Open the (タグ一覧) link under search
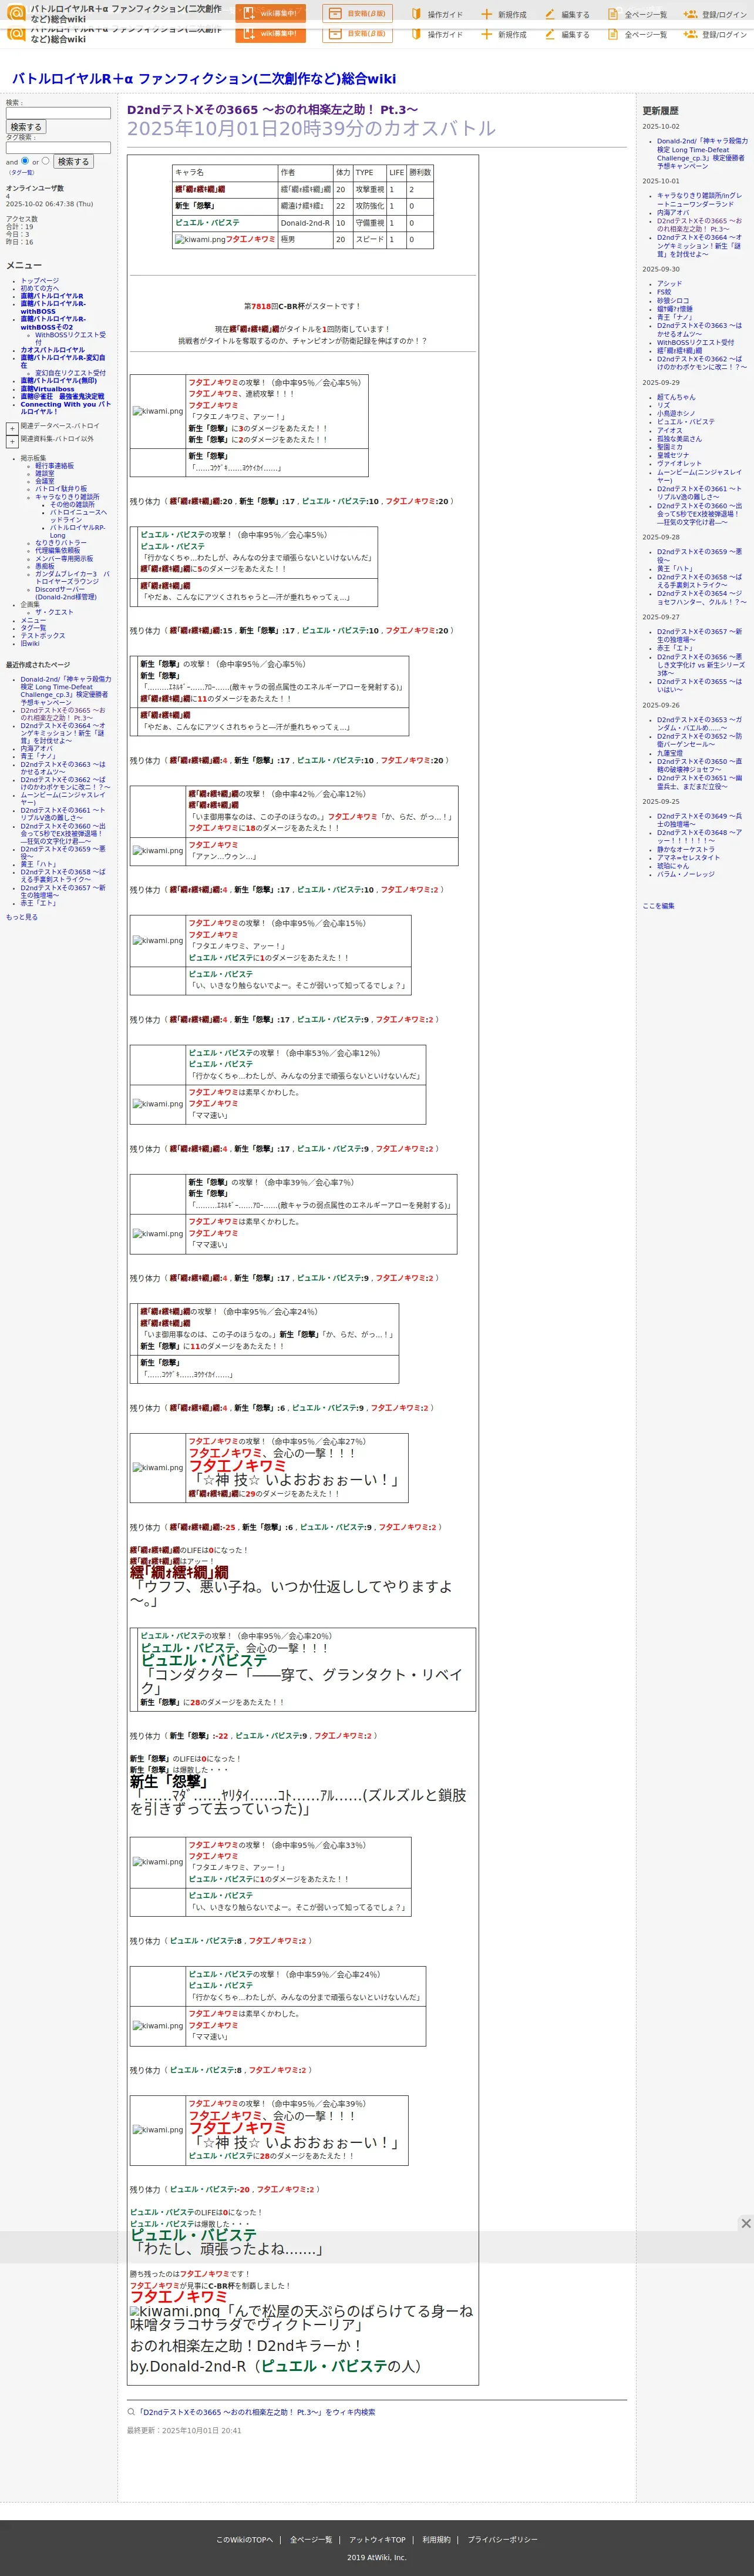754x2576 pixels. coord(21,173)
